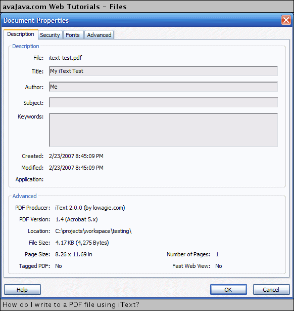294x311 pixels.
Task: Click the Tagged PDF value No
Action: click(x=59, y=266)
